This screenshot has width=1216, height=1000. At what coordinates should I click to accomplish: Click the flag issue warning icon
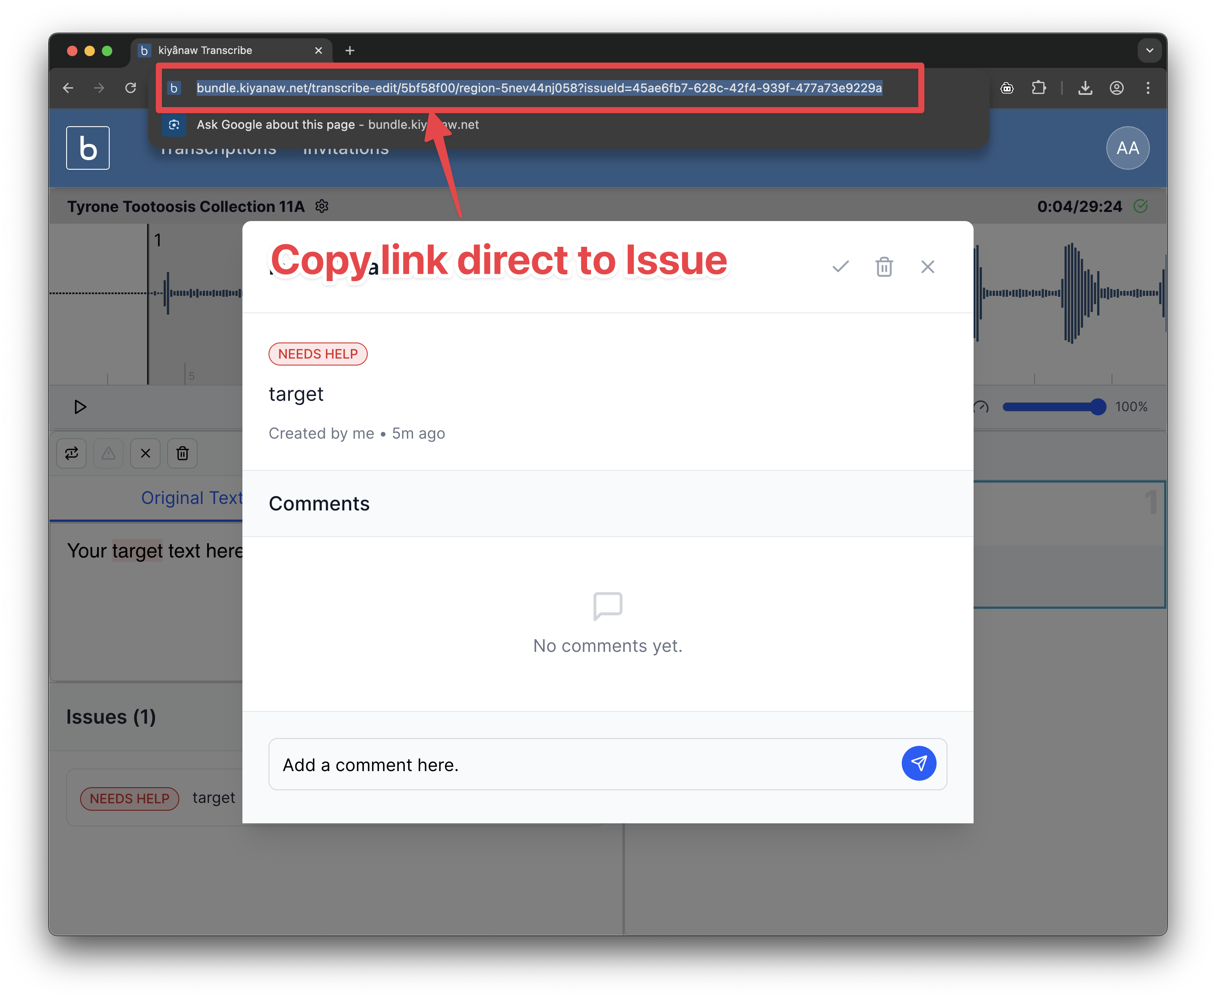[108, 453]
